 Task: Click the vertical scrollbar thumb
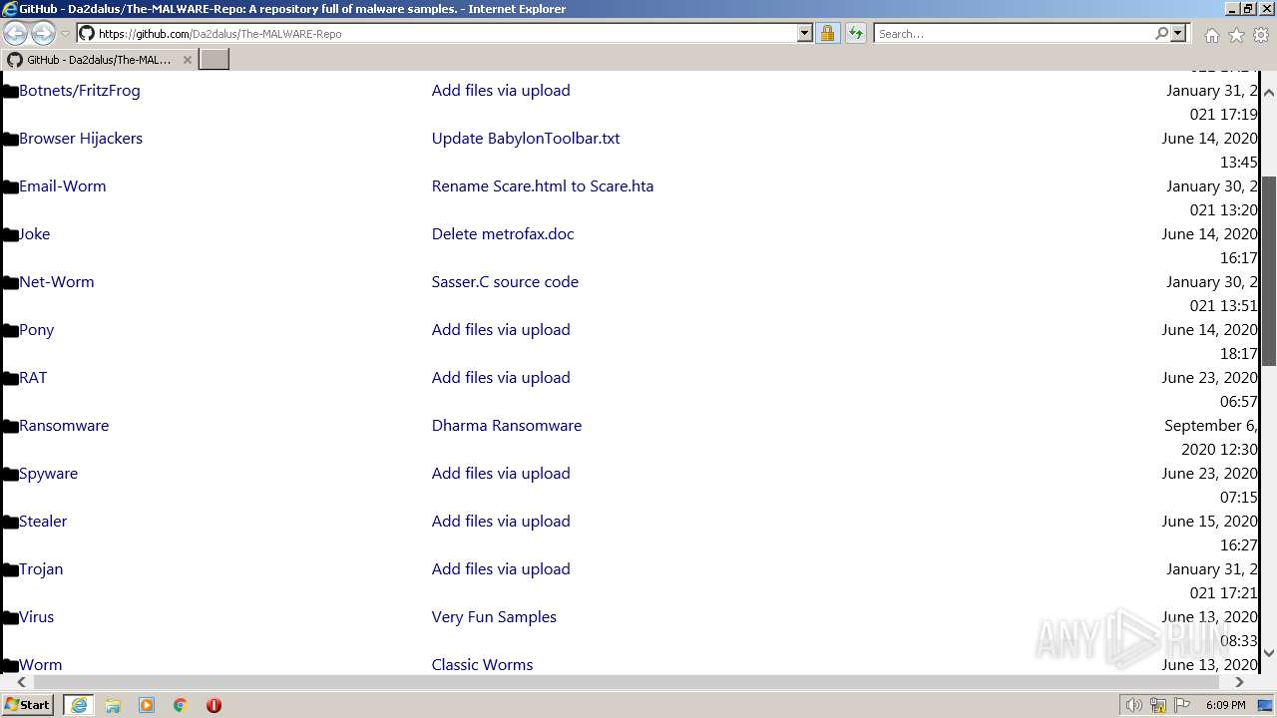[1269, 270]
